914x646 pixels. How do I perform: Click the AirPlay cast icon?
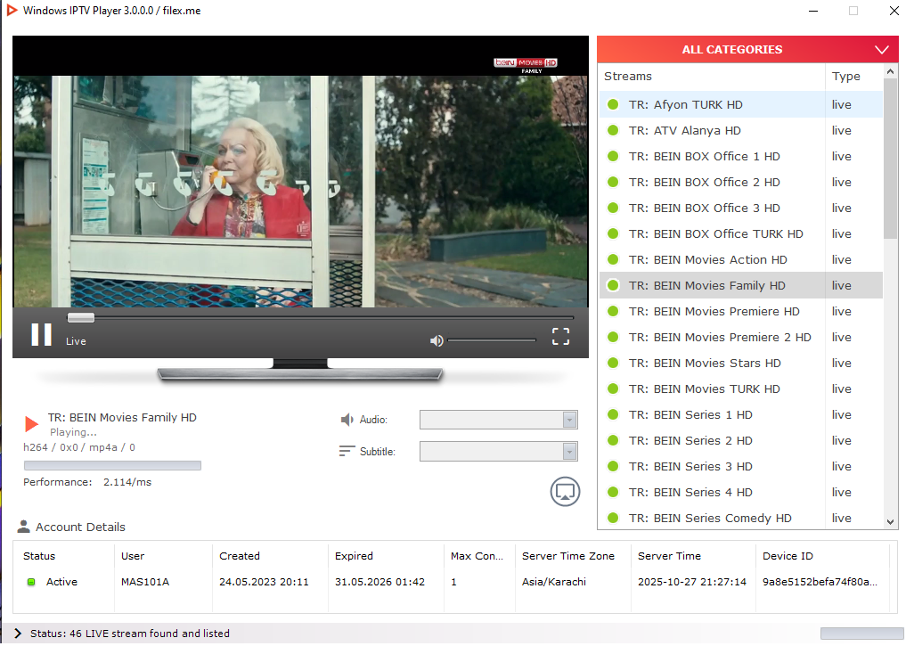pos(565,491)
